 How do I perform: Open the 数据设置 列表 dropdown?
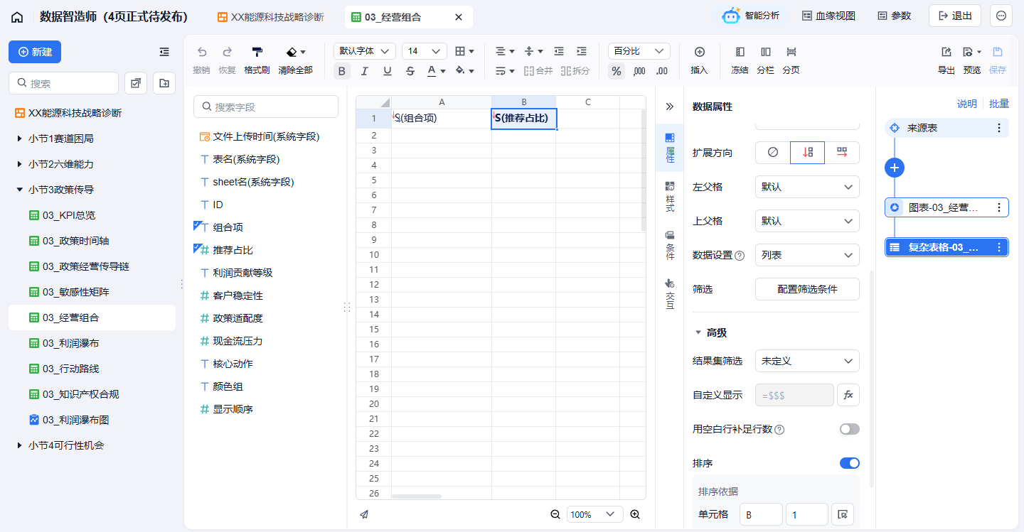click(807, 255)
